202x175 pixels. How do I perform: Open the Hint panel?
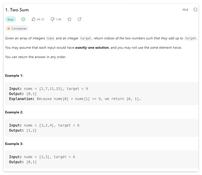click(185, 9)
